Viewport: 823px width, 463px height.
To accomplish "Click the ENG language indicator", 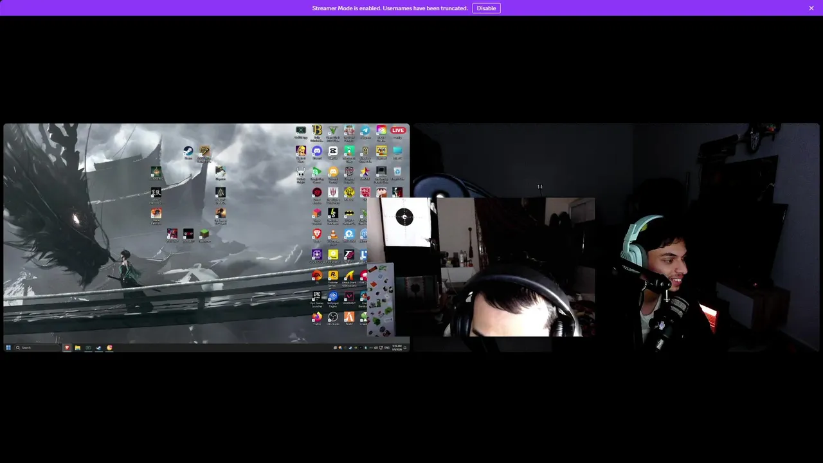I will [x=387, y=347].
